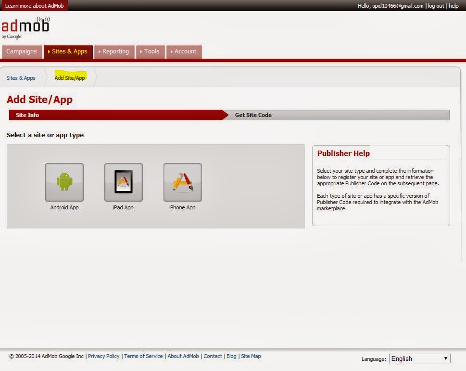Open the Language dropdown
The image size is (466, 371).
420,358
